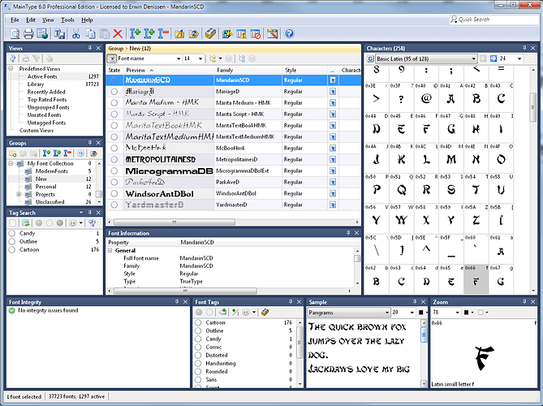Click the white color swatch in Zoom panel

pos(481,312)
